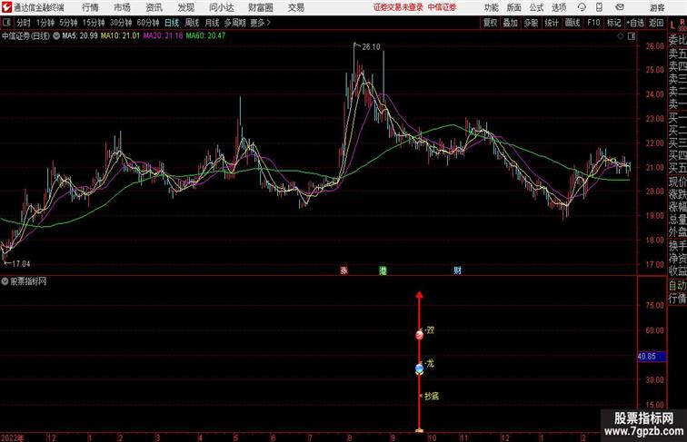Open the 版面 menu

[514, 8]
